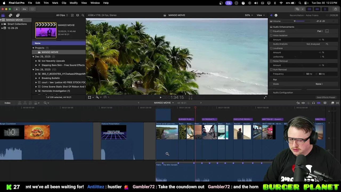Image resolution: width=341 pixels, height=192 pixels.
Task: Enable the Loudness checkbox
Action: click(271, 48)
